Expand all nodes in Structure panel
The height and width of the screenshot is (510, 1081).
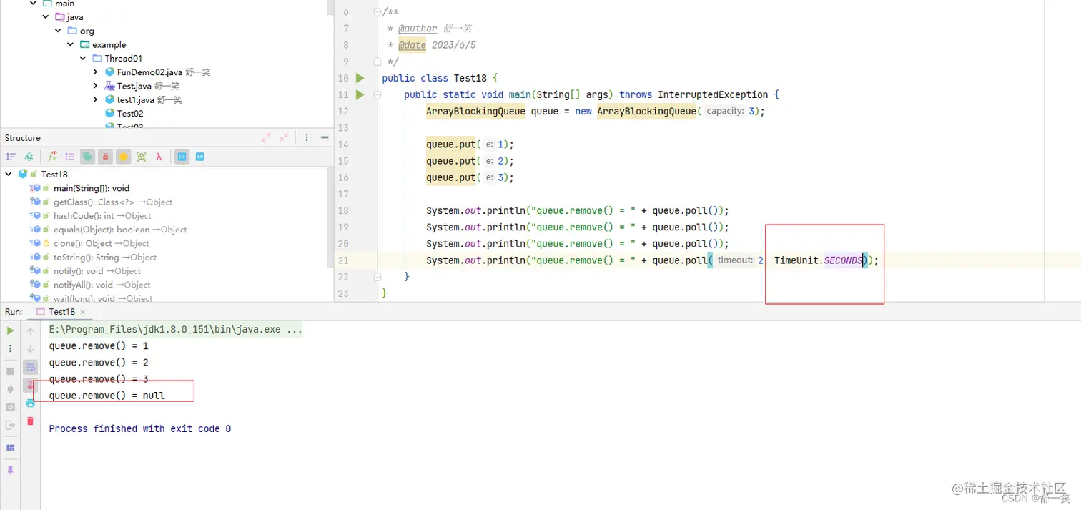pyautogui.click(x=266, y=137)
